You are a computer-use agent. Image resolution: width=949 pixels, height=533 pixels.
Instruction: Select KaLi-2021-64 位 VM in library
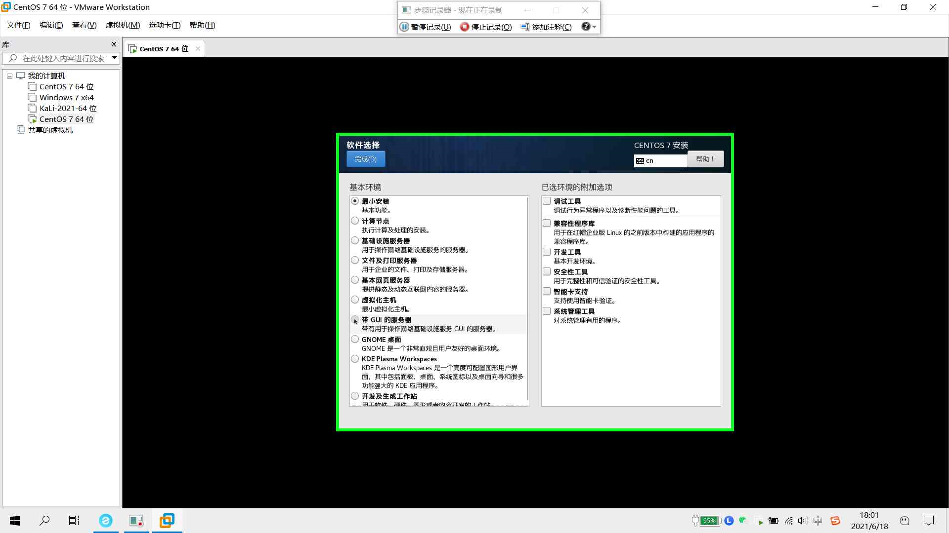tap(62, 109)
